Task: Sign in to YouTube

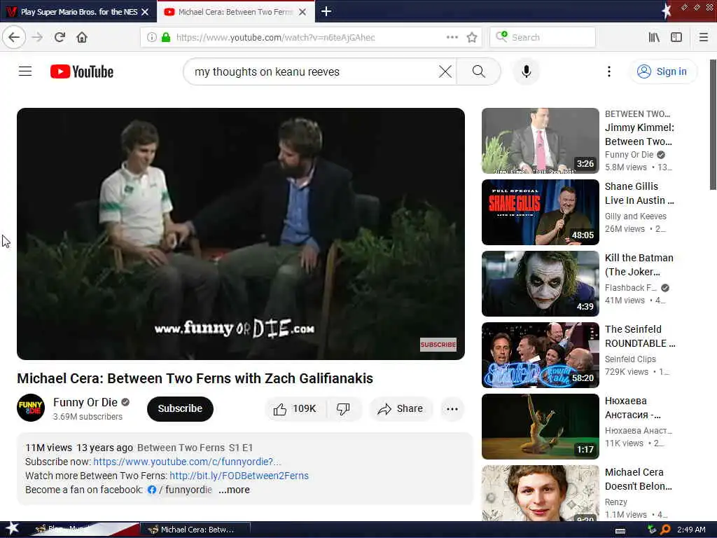Action: [x=664, y=71]
